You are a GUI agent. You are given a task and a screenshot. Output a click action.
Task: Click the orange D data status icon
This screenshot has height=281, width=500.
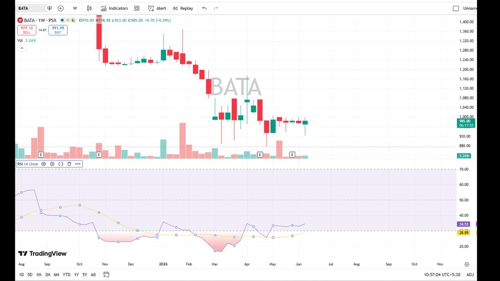click(x=68, y=20)
